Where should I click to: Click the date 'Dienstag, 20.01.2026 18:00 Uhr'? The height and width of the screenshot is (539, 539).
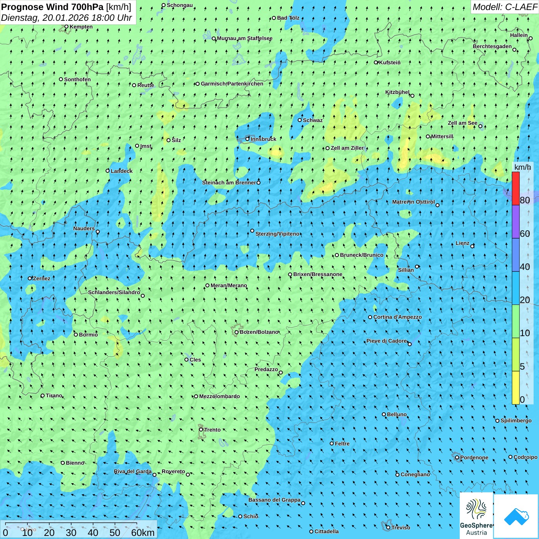tap(67, 18)
